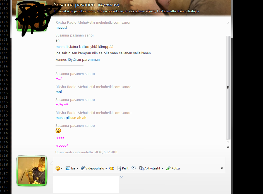Click your own display picture thumbnail
The image size is (263, 194).
coord(32,171)
